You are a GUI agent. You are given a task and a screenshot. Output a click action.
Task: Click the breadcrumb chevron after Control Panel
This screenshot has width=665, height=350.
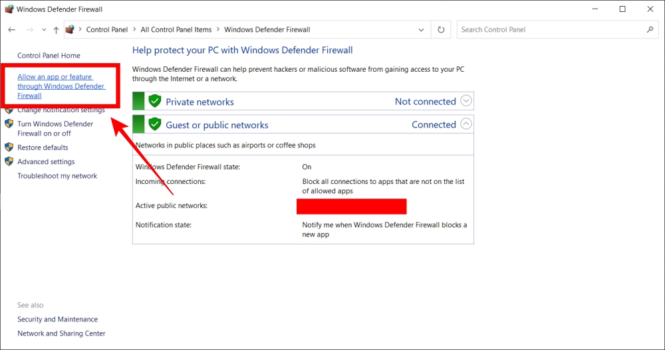[134, 29]
